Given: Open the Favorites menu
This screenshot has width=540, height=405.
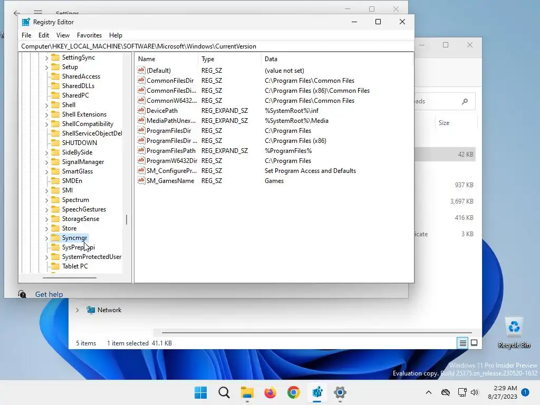Looking at the screenshot, I should (89, 35).
